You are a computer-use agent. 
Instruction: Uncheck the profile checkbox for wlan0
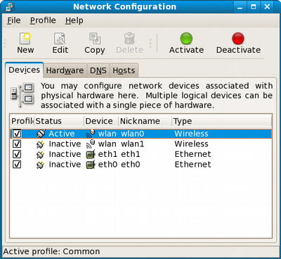17,134
